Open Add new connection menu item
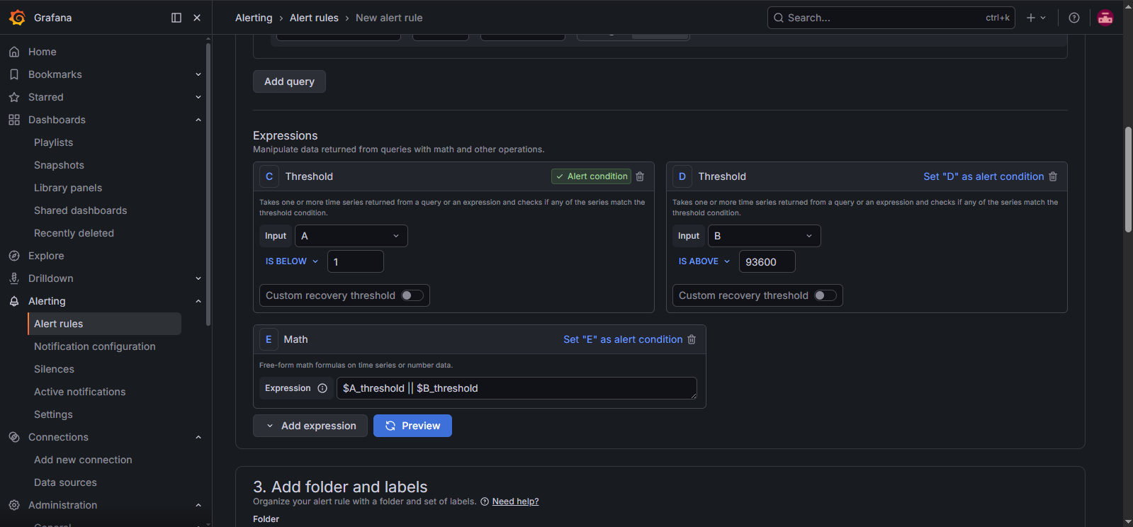 (x=83, y=460)
